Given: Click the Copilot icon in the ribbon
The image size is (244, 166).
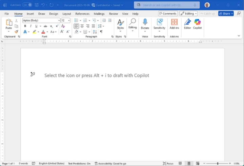Looking at the screenshot, I should (197, 23).
